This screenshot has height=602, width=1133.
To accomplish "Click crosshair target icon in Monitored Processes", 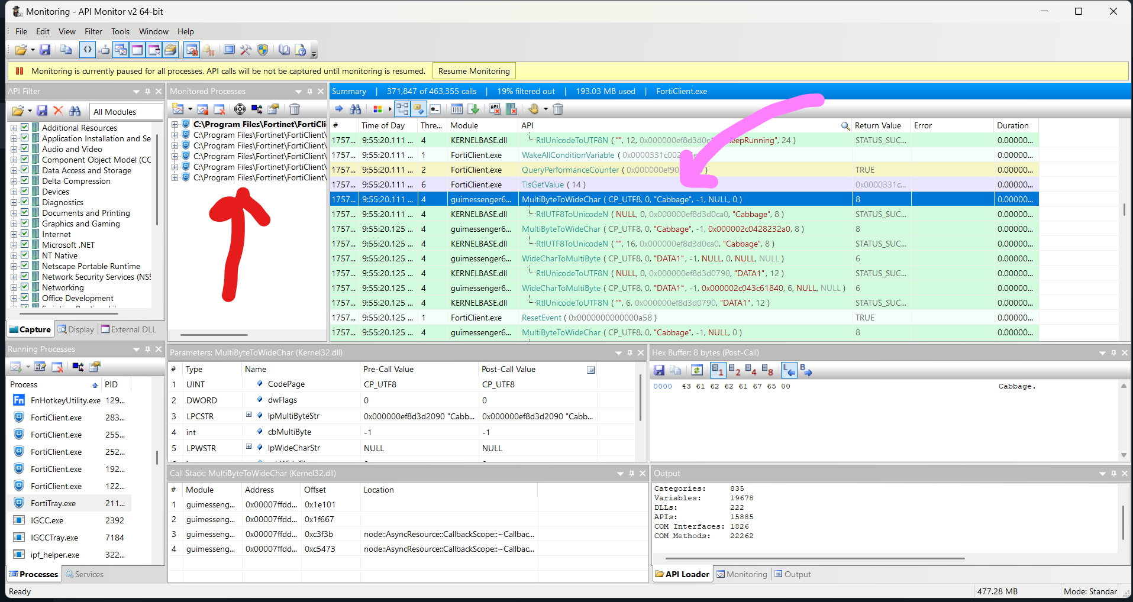I will [240, 109].
